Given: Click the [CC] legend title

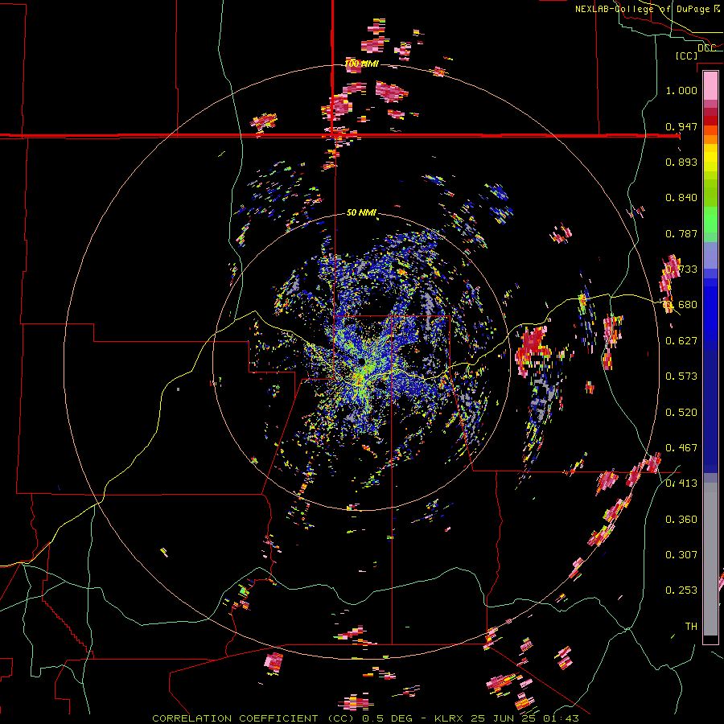Looking at the screenshot, I should [x=686, y=56].
